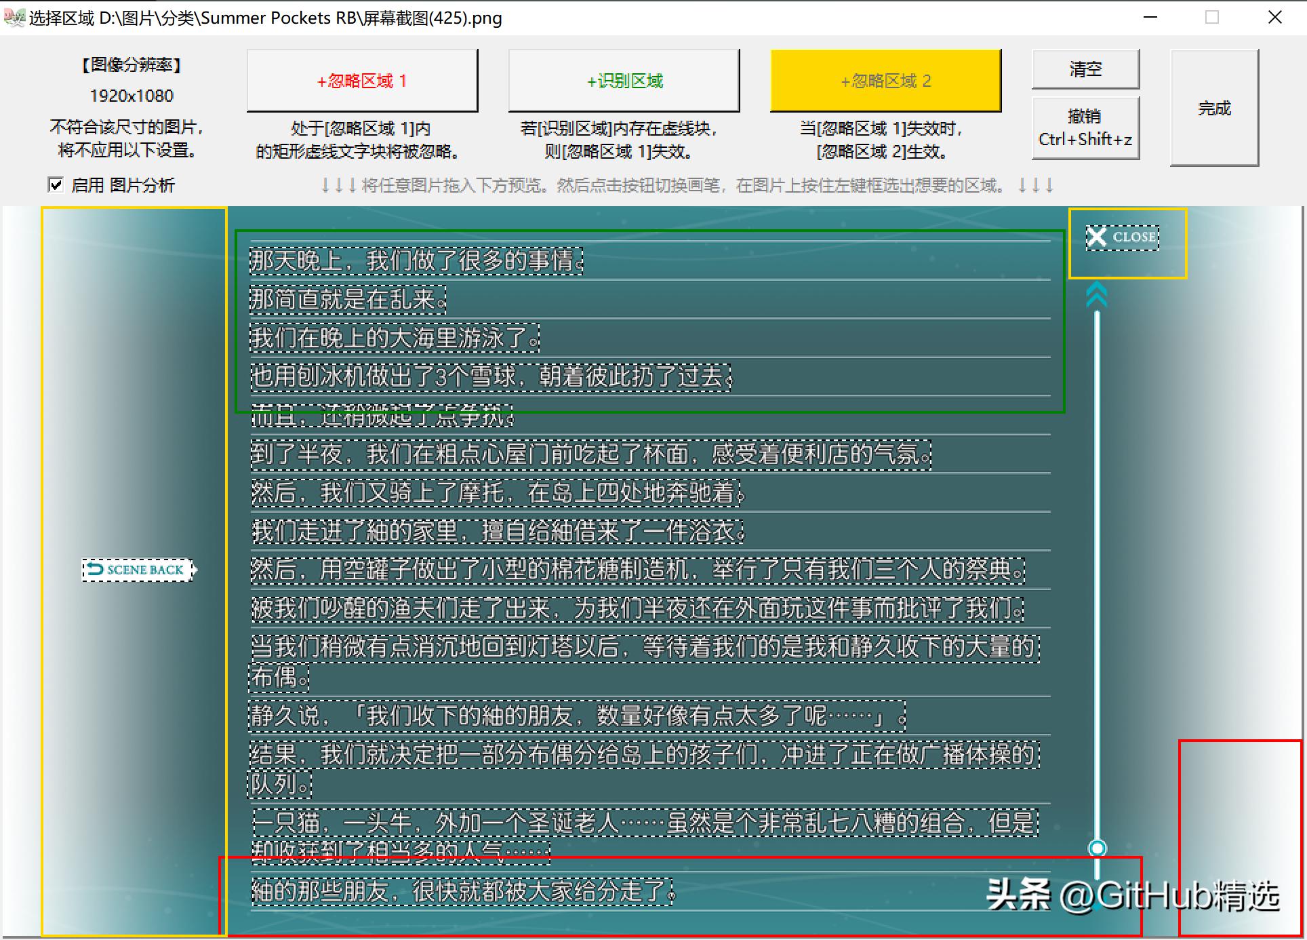Switch to the +识别区域 recognition brush

623,80
